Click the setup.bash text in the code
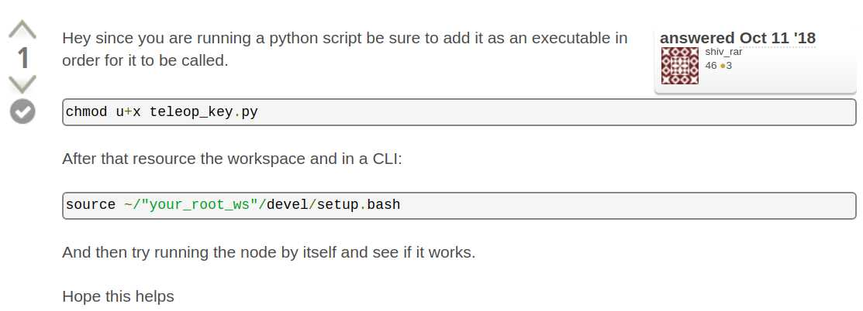 click(358, 205)
